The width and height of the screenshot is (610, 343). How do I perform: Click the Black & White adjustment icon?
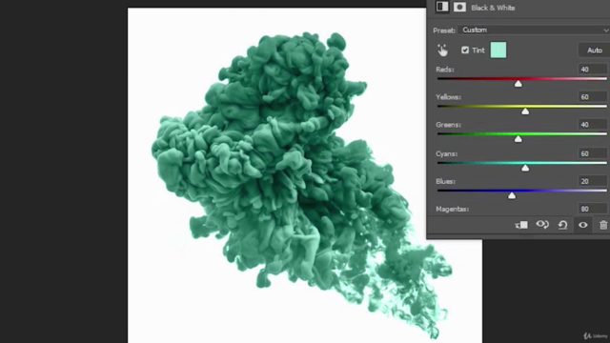pos(442,7)
